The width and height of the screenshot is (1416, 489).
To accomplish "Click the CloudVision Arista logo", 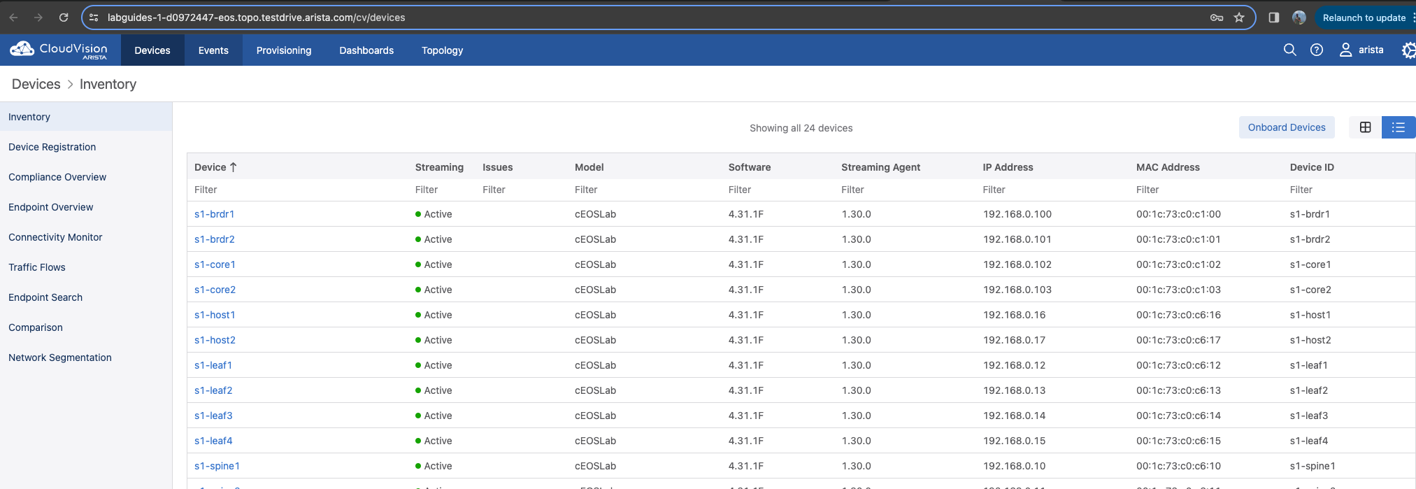I will click(x=59, y=50).
